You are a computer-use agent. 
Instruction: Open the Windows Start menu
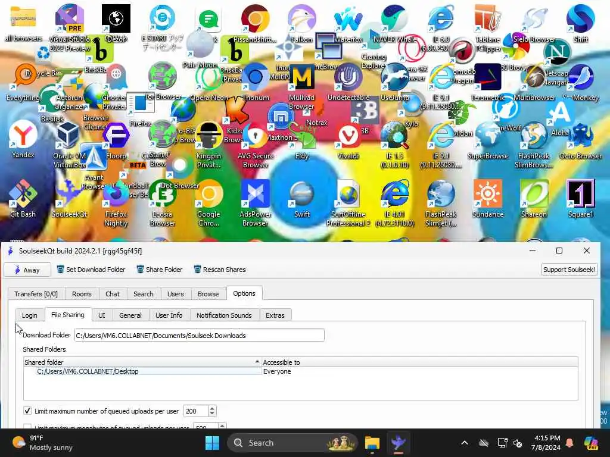[213, 443]
